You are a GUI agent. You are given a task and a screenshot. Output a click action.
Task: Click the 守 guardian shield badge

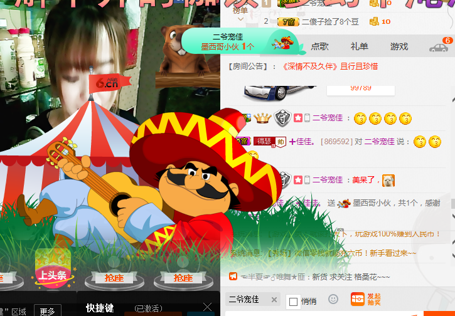point(282,118)
